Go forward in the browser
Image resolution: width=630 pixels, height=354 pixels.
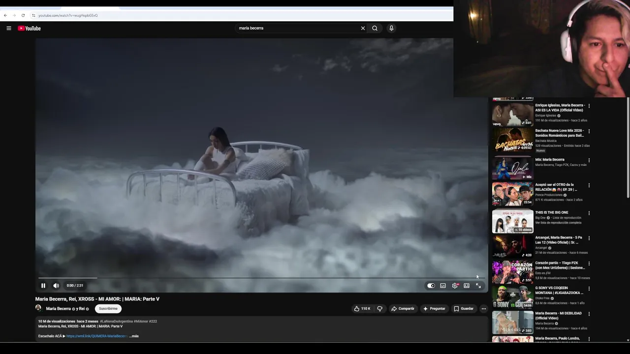pyautogui.click(x=14, y=15)
